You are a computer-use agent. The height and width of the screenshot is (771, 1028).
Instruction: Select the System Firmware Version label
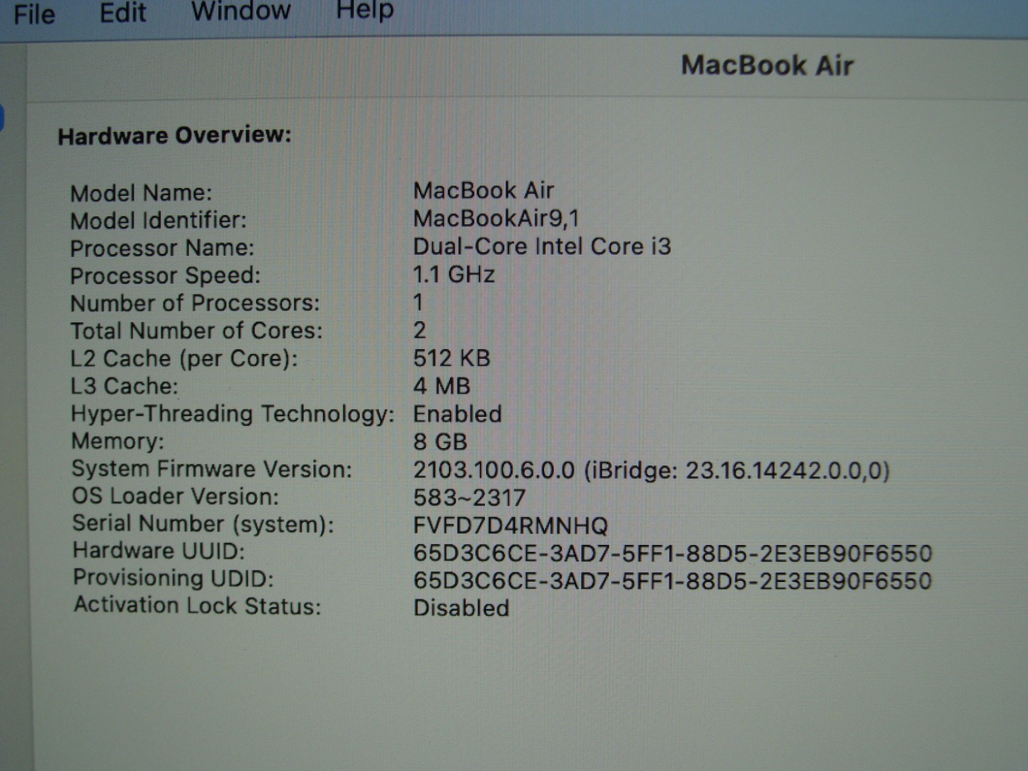pos(211,469)
